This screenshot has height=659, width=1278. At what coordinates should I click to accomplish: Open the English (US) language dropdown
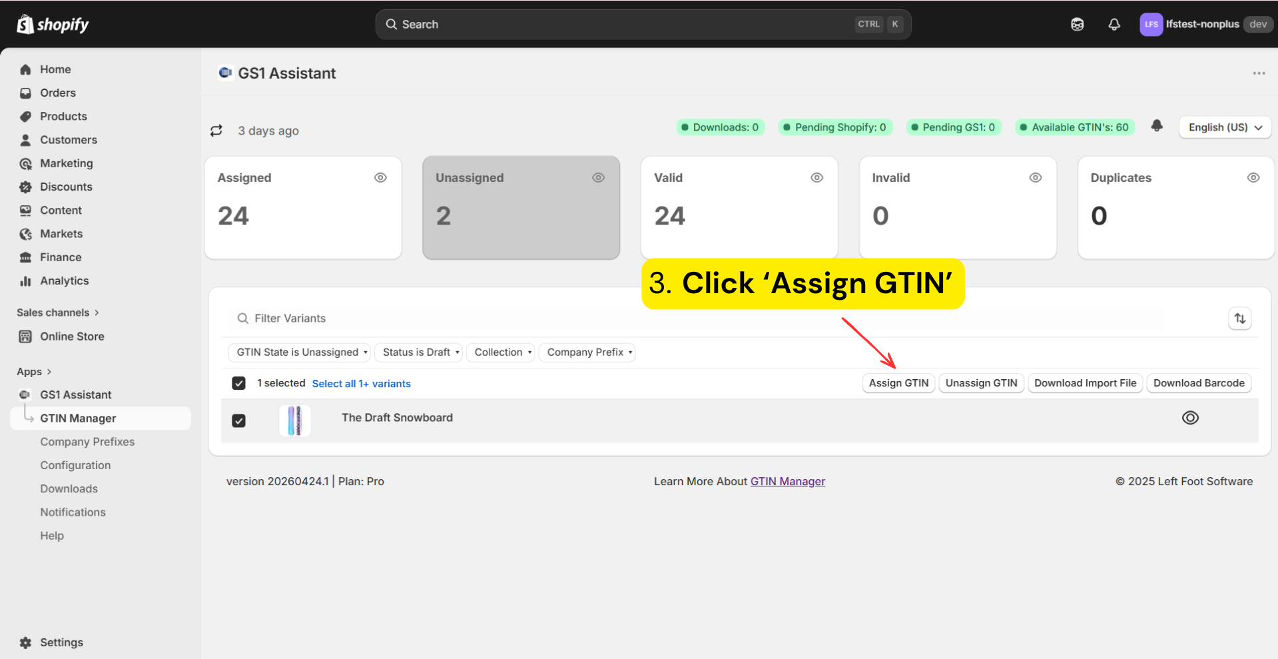[1225, 127]
